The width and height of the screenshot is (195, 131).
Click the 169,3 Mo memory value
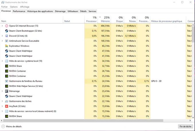coord(105,41)
